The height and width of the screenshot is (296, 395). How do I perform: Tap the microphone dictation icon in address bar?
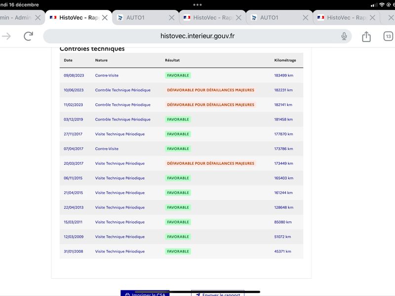tap(344, 36)
